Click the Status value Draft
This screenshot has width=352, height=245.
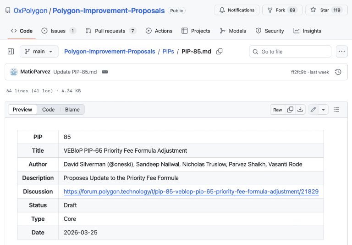click(x=70, y=205)
